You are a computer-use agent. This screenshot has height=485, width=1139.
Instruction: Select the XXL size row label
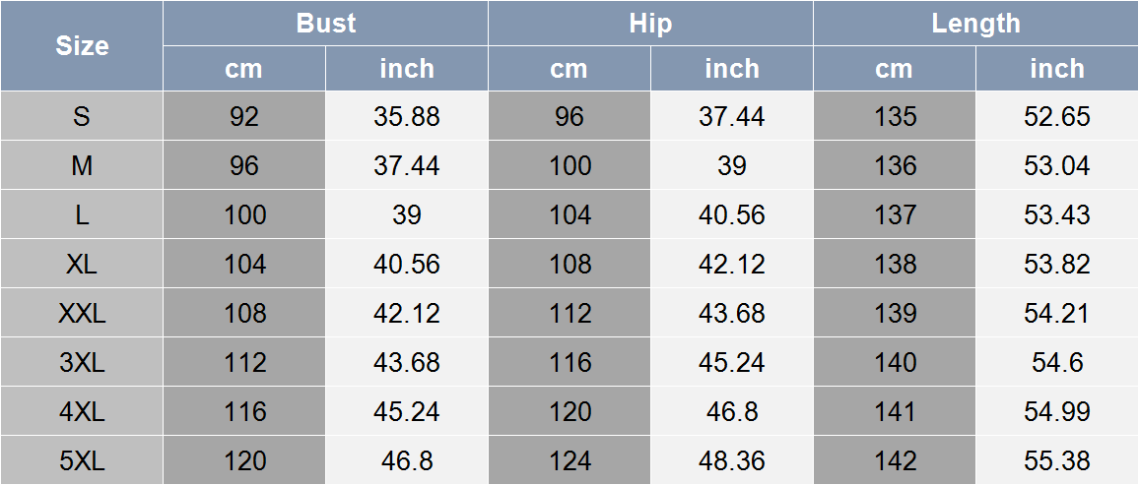point(82,313)
